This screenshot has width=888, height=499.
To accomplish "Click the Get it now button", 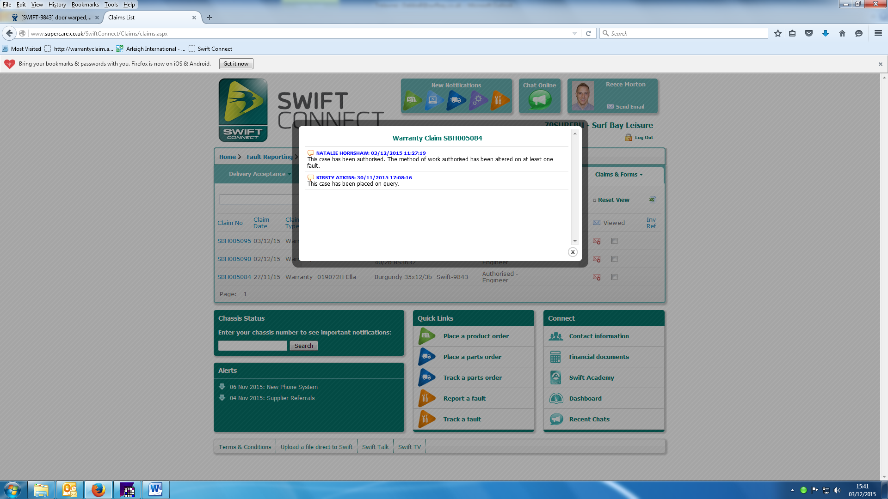I will [236, 64].
